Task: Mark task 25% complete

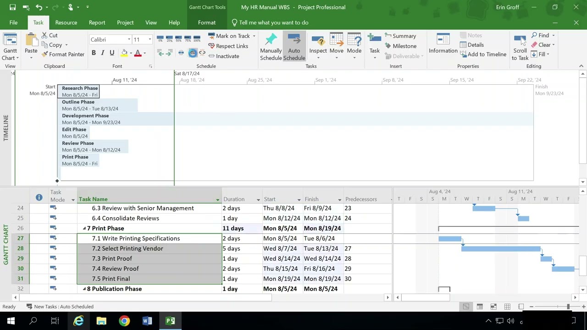Action: (169, 38)
